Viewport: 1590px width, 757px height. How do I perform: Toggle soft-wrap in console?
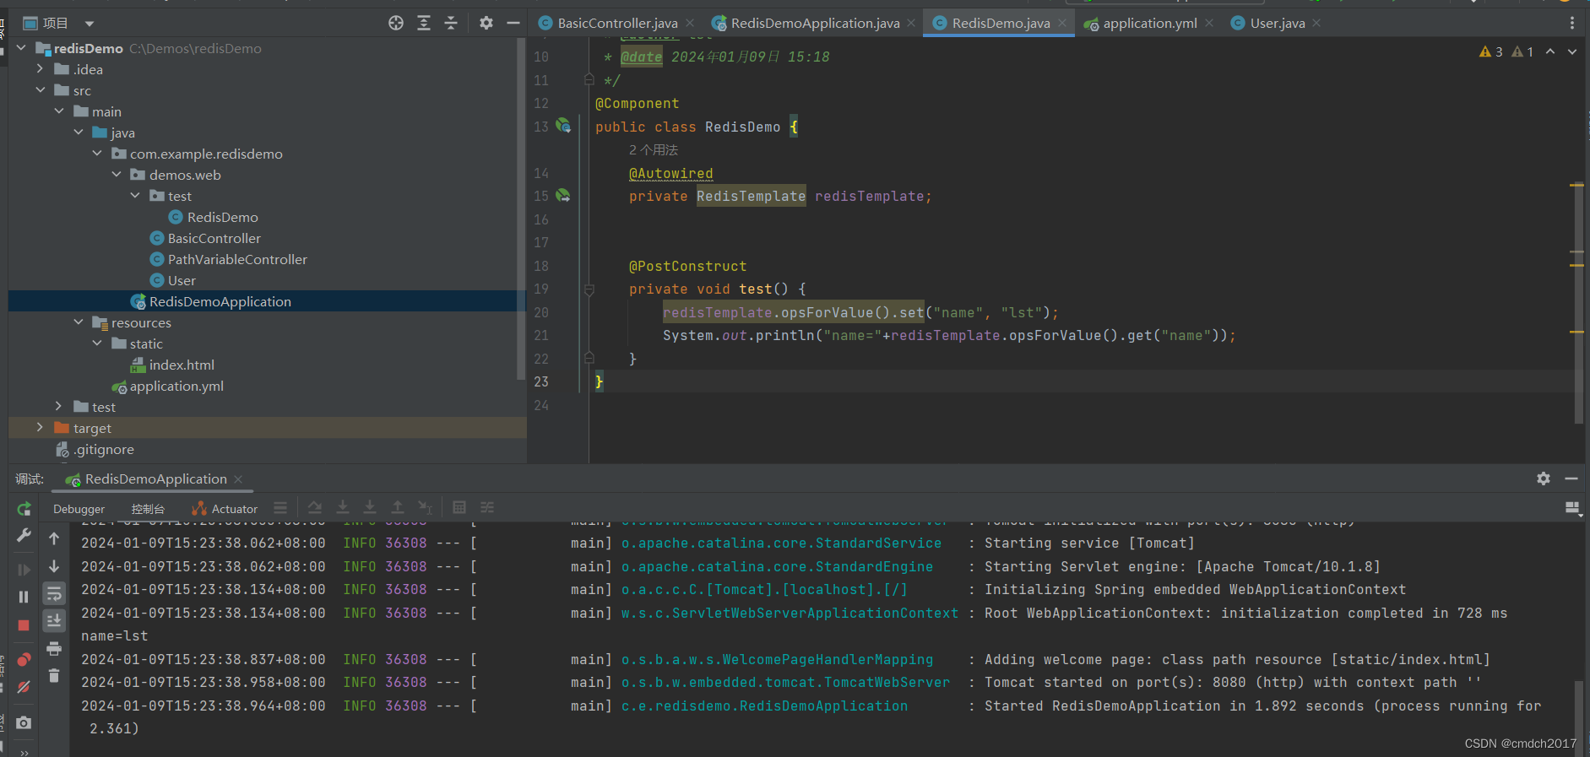[x=54, y=593]
